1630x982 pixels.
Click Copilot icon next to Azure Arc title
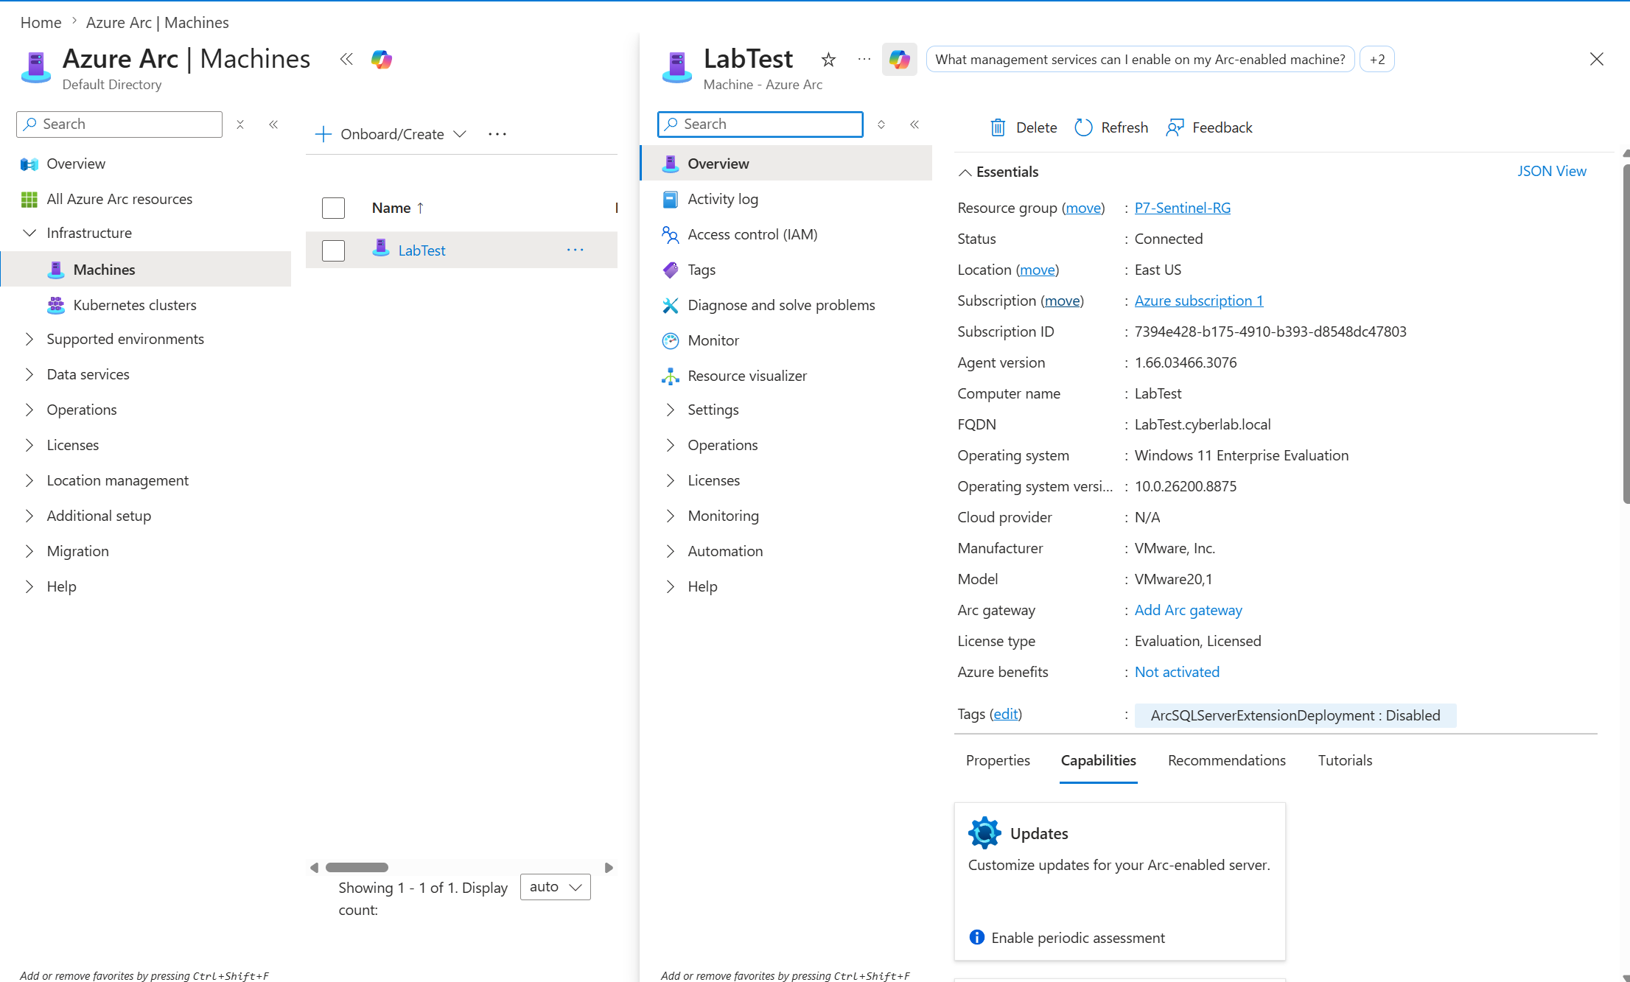coord(382,59)
